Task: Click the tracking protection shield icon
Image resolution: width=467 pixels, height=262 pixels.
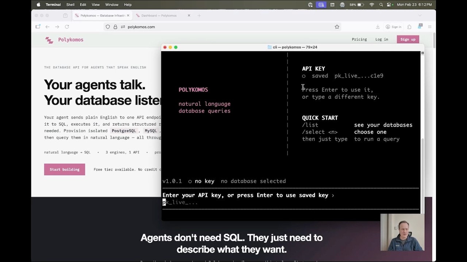Action: 108,27
